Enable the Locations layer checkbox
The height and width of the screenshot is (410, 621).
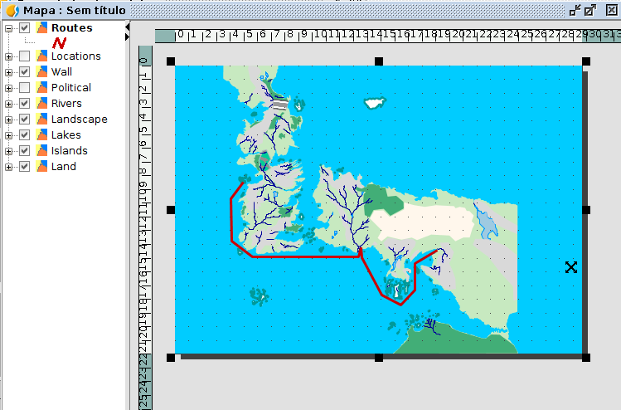25,56
